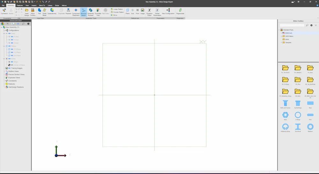
Task: Click the Design Explorer collapse-all arrows icon
Action: pos(18,24)
